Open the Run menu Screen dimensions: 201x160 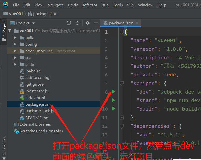click(x=105, y=5)
